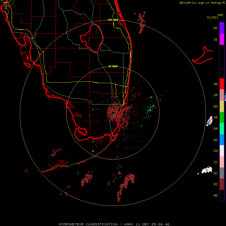The image size is (226, 226).
Task: Click the multicolored echo cluster beside HR label
Action: [209, 121]
